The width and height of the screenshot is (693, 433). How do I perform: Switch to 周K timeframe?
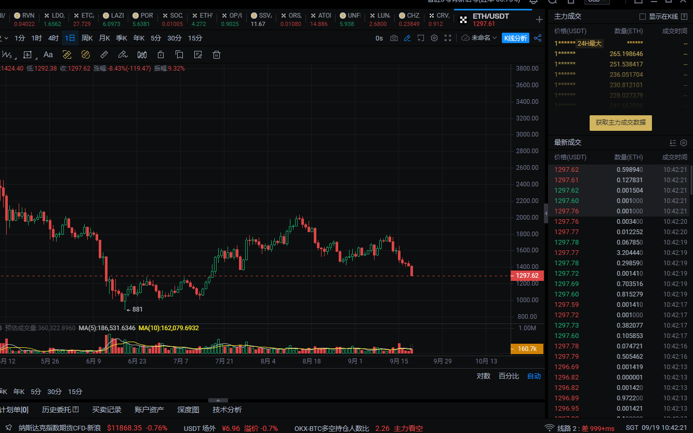[87, 38]
